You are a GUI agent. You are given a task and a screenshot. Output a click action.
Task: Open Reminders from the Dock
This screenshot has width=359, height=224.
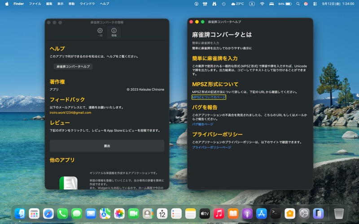click(x=176, y=214)
